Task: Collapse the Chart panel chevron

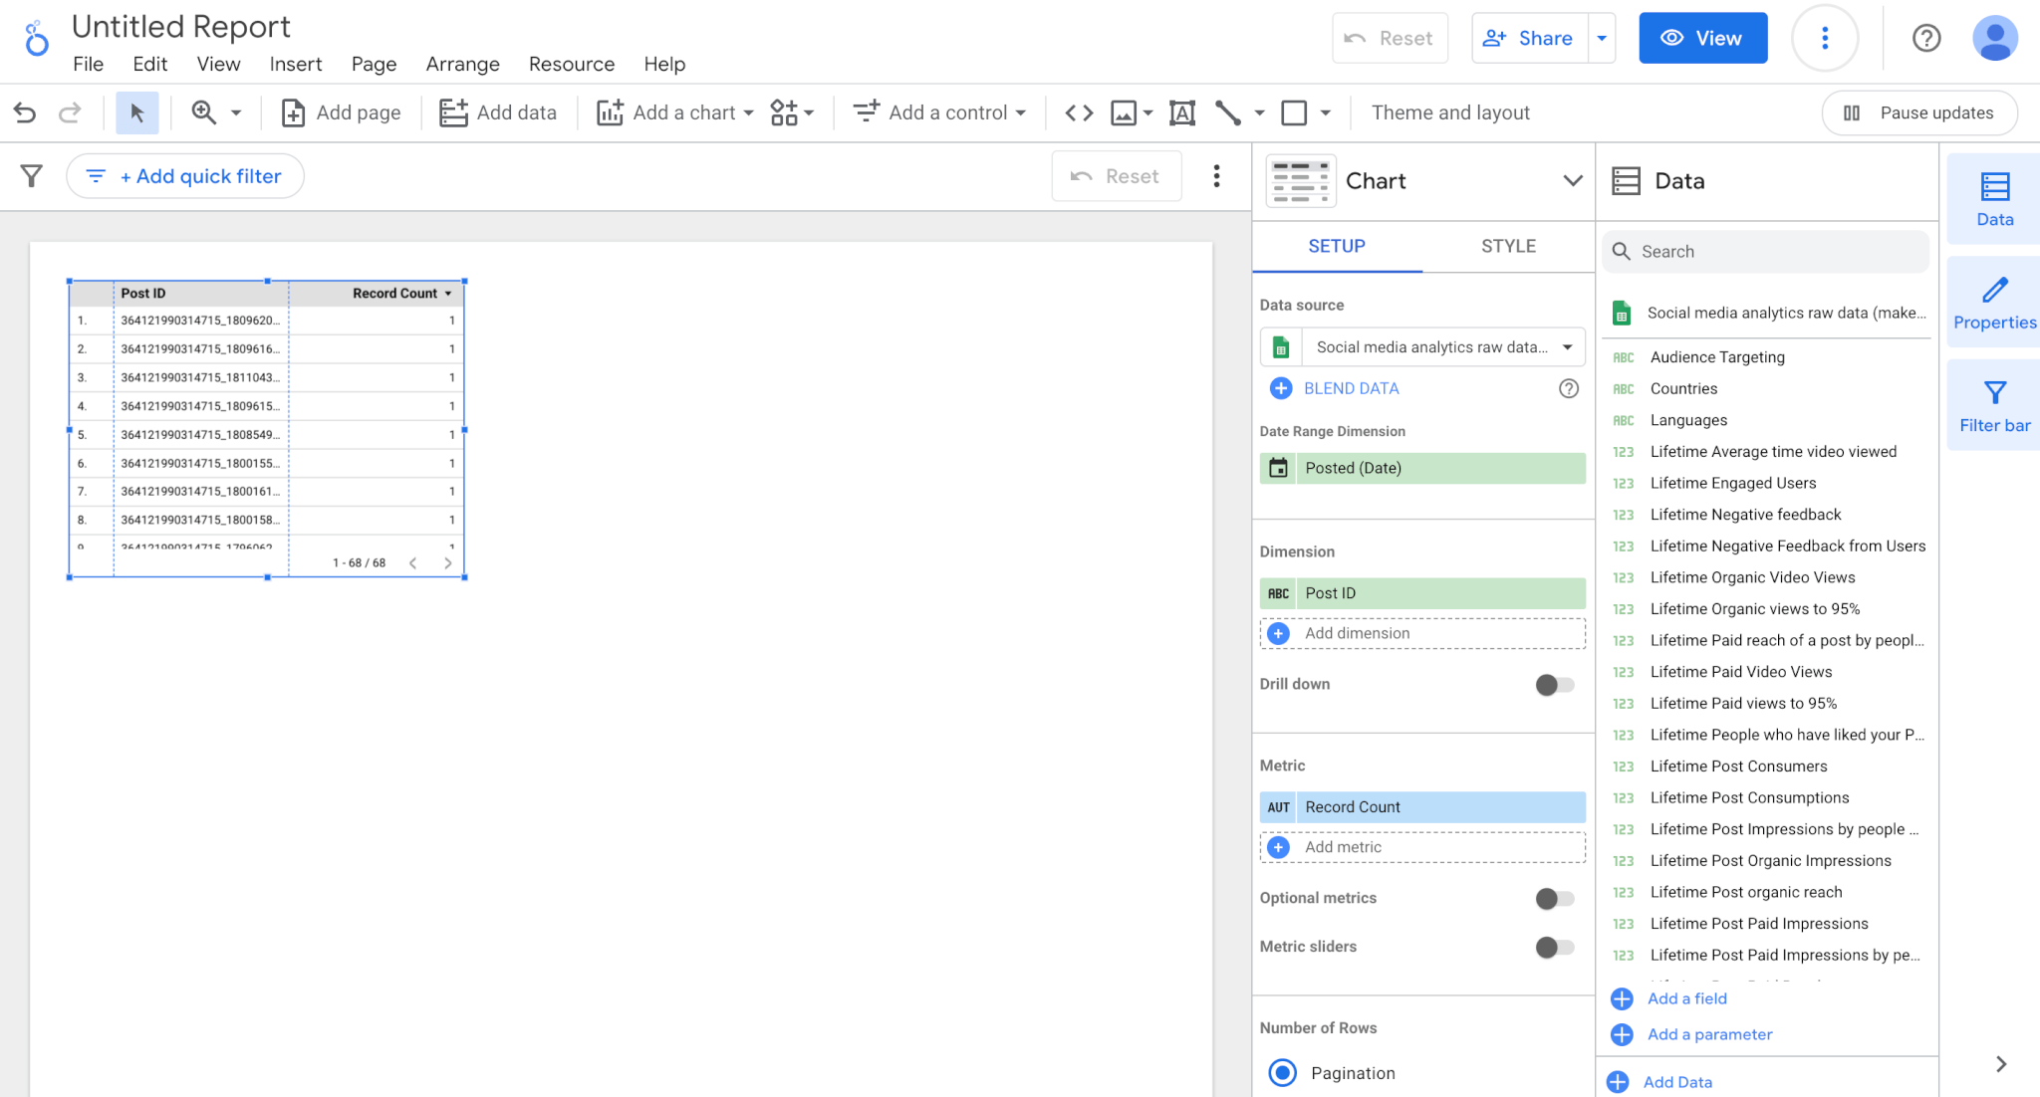Action: tap(1572, 180)
